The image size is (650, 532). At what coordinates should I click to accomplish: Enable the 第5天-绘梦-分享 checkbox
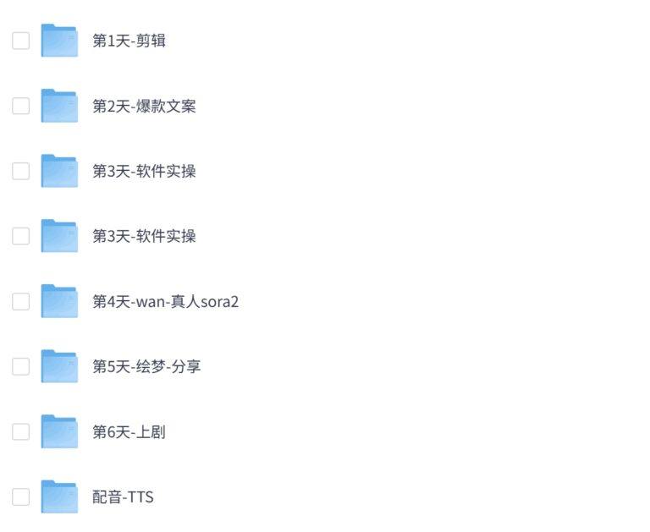(20, 366)
